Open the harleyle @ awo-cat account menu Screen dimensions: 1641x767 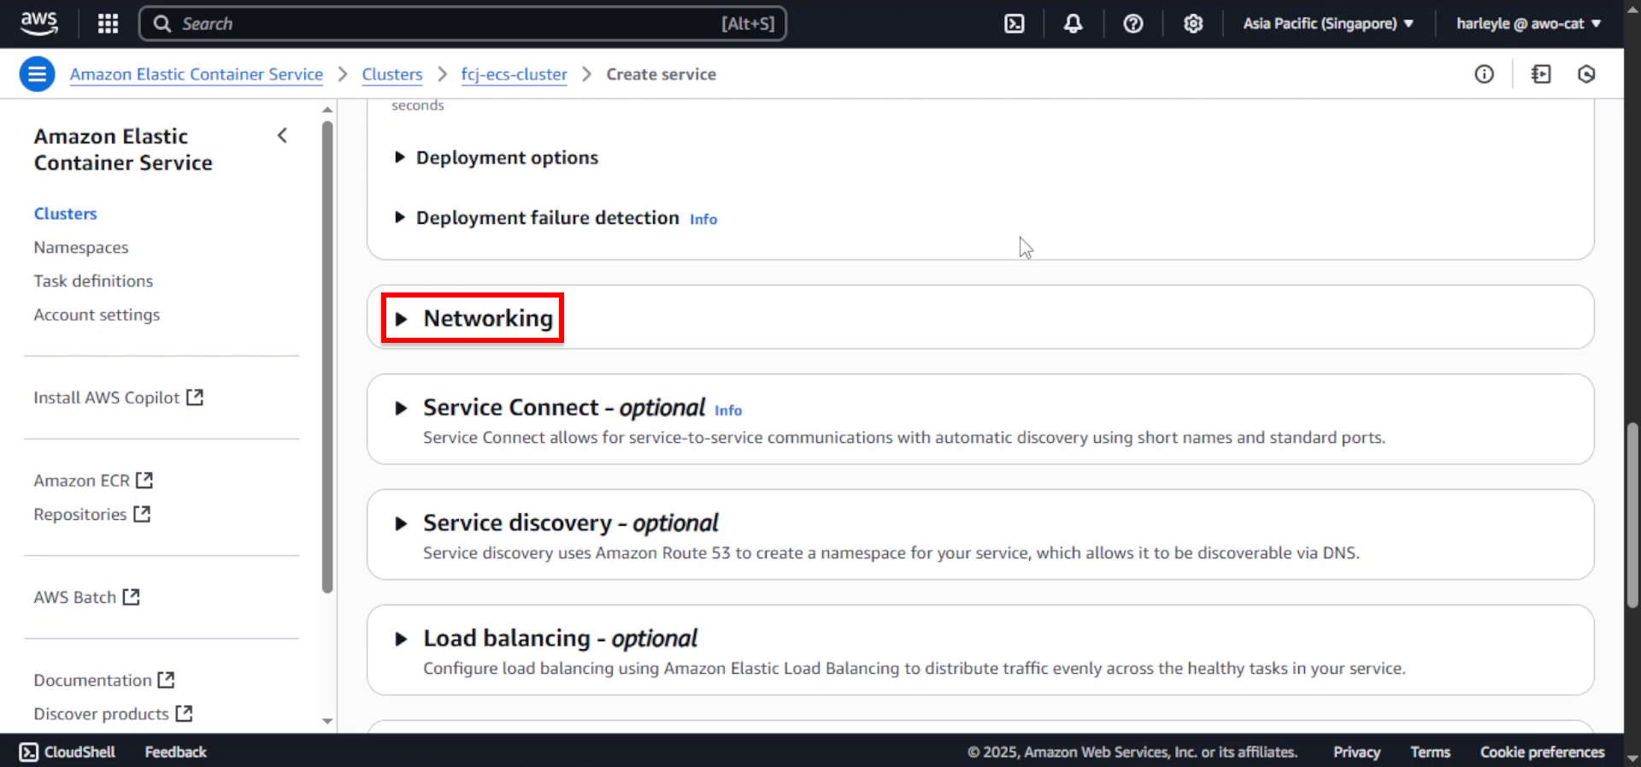pyautogui.click(x=1528, y=23)
